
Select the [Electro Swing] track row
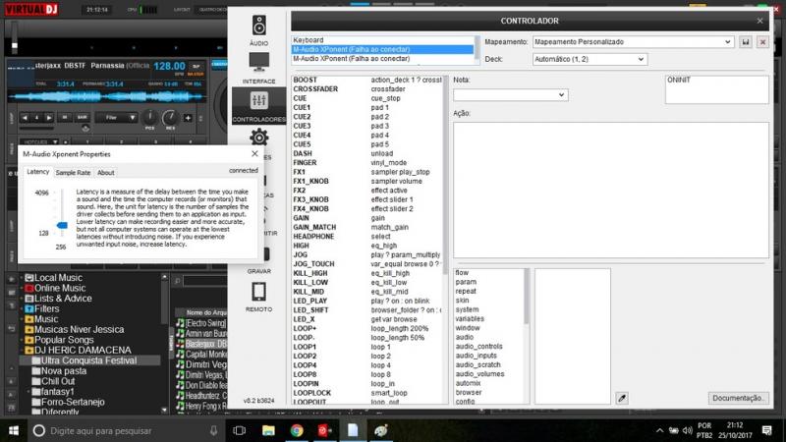[202, 323]
